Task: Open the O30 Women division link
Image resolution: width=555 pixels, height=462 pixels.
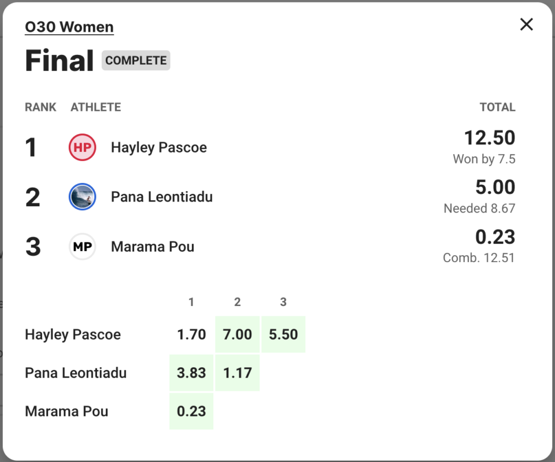Action: point(69,27)
